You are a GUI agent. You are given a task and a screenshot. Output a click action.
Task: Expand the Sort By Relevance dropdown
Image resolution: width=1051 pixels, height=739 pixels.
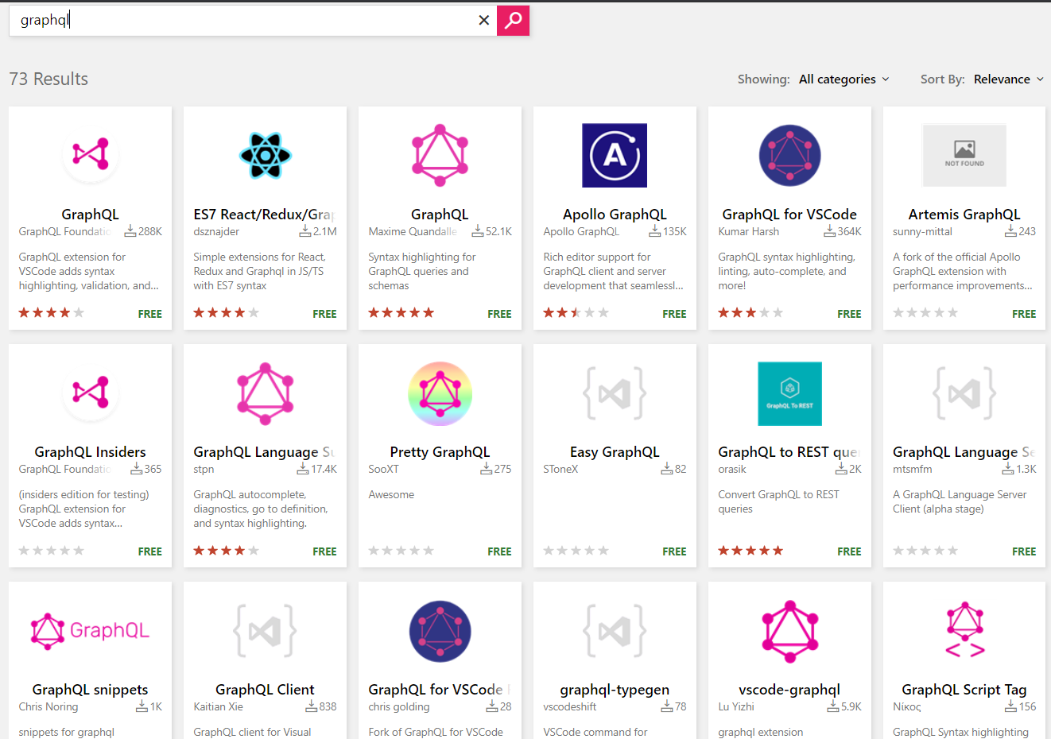tap(1008, 79)
